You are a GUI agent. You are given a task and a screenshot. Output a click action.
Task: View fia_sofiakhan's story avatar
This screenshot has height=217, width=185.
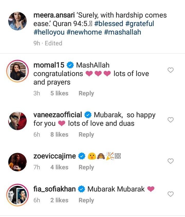pos(17,195)
